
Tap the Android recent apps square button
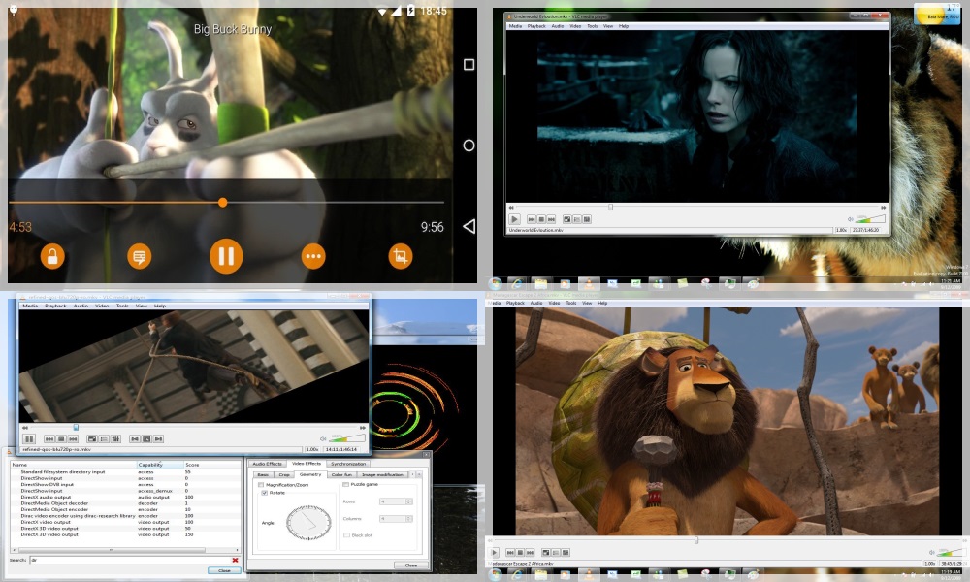(x=469, y=64)
